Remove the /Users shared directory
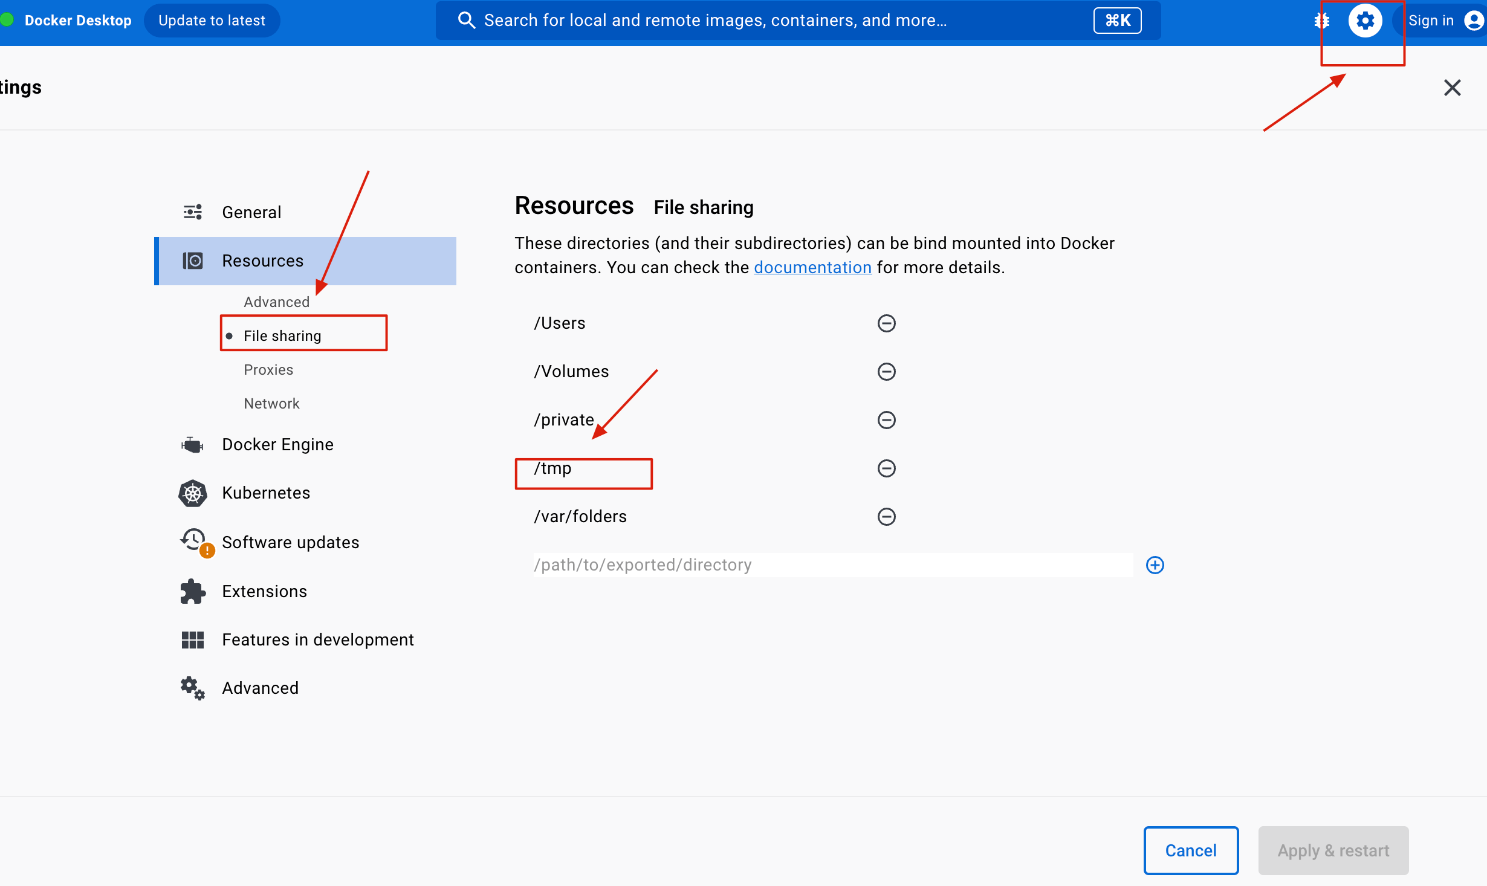 coord(886,323)
